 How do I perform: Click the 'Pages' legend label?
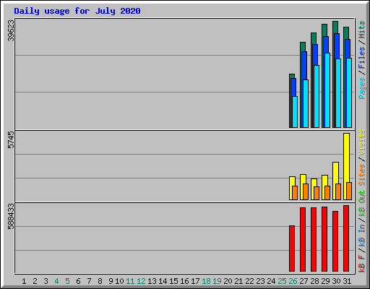362,88
